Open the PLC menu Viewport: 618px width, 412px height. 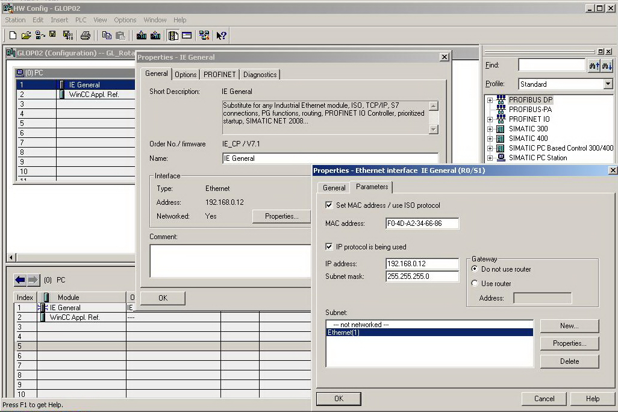(81, 20)
